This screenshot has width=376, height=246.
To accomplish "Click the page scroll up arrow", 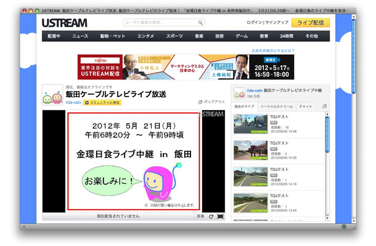I will [353, 17].
